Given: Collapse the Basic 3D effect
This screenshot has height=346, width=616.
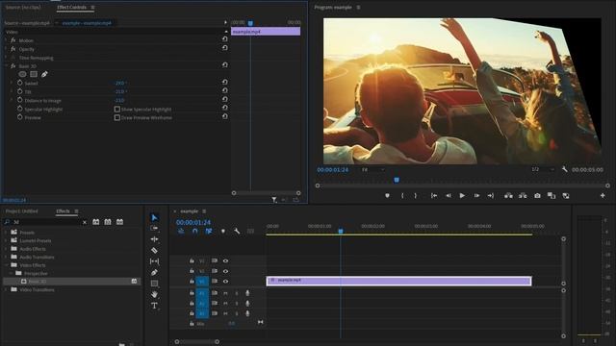Looking at the screenshot, I should 6,66.
